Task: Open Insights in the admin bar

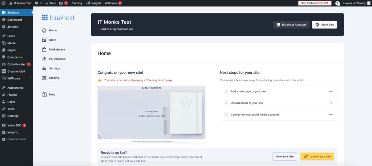Action: click(94, 3)
